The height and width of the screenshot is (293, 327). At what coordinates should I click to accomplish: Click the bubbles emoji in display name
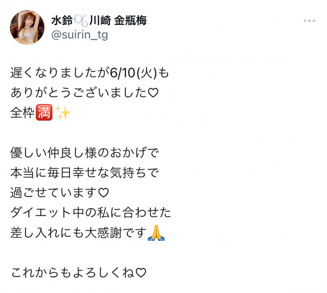tap(81, 20)
